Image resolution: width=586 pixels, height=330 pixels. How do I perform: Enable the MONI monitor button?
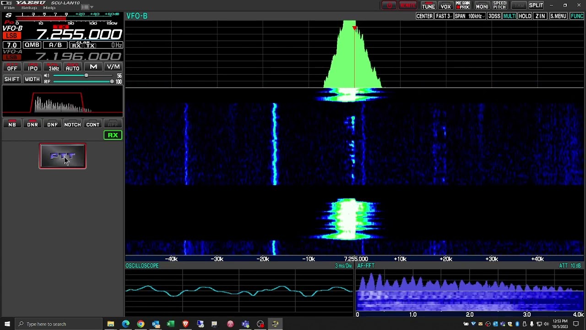click(482, 5)
